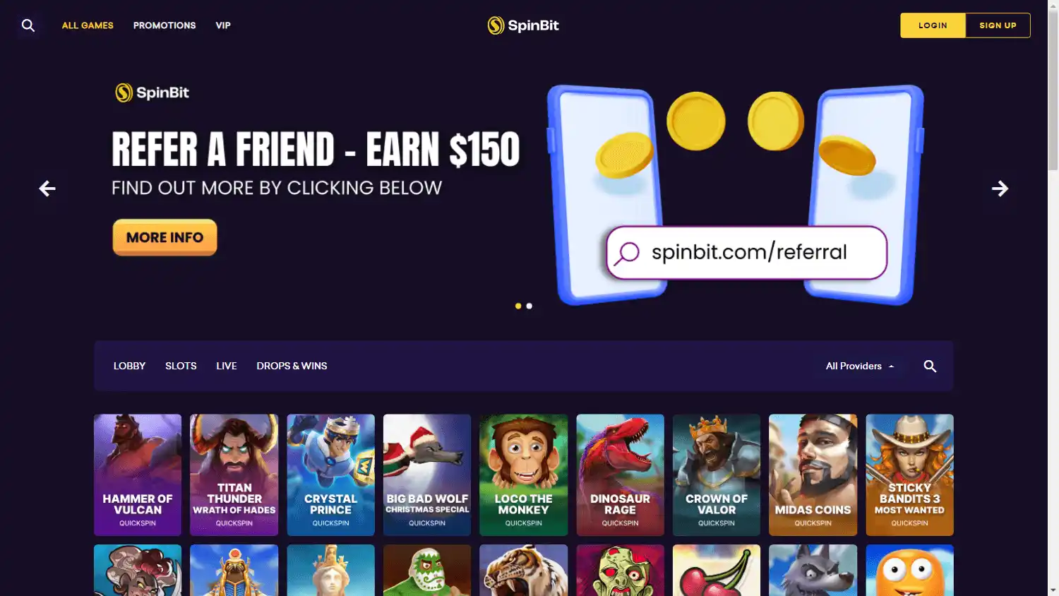Click the LOGIN button
This screenshot has height=596, width=1059.
(933, 25)
